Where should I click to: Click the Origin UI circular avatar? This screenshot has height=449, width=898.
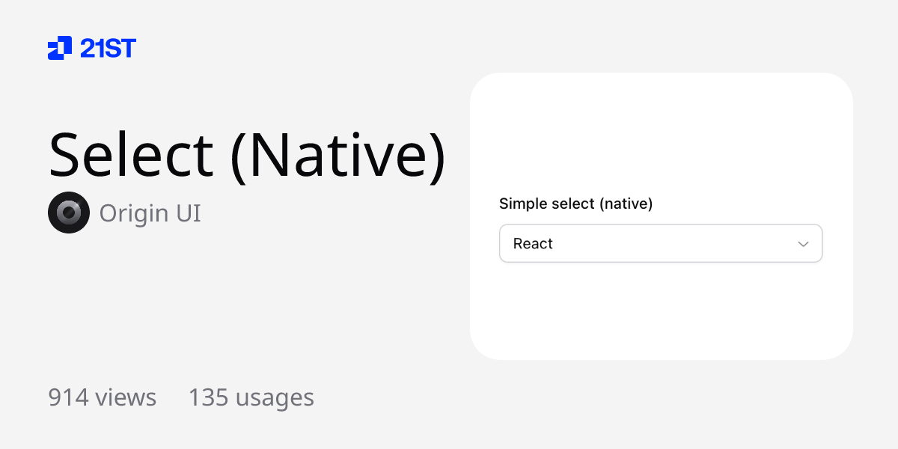[x=69, y=213]
